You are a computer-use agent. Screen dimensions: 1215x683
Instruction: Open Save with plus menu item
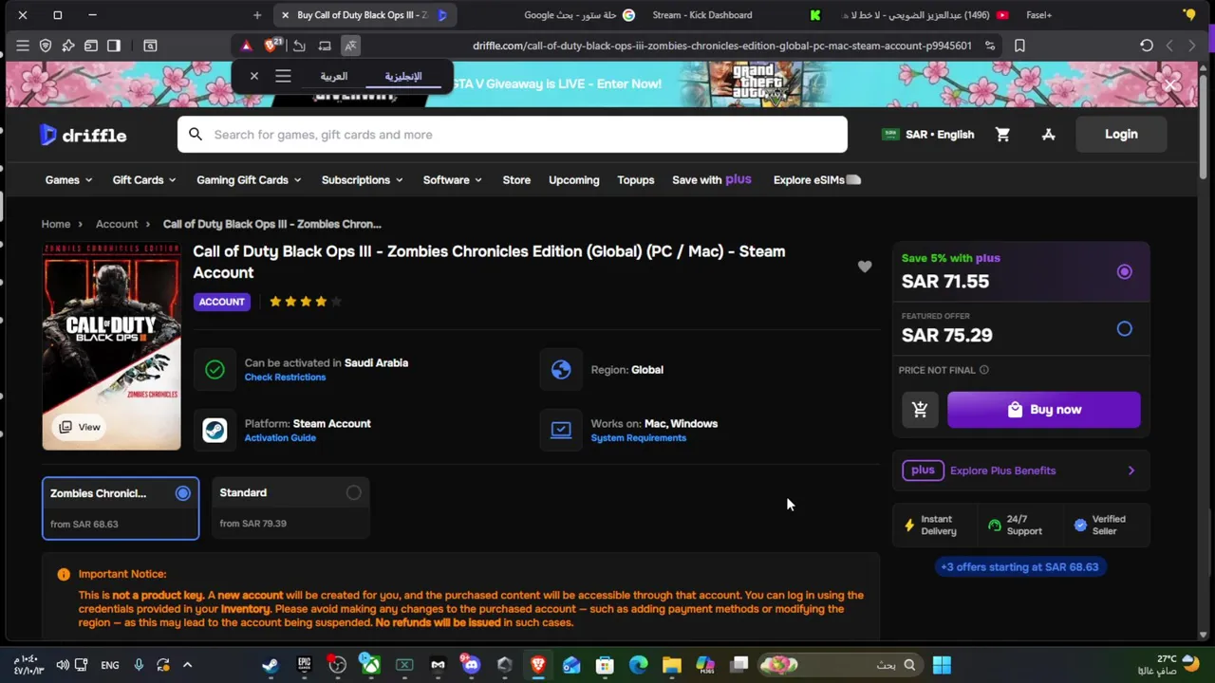pyautogui.click(x=712, y=180)
